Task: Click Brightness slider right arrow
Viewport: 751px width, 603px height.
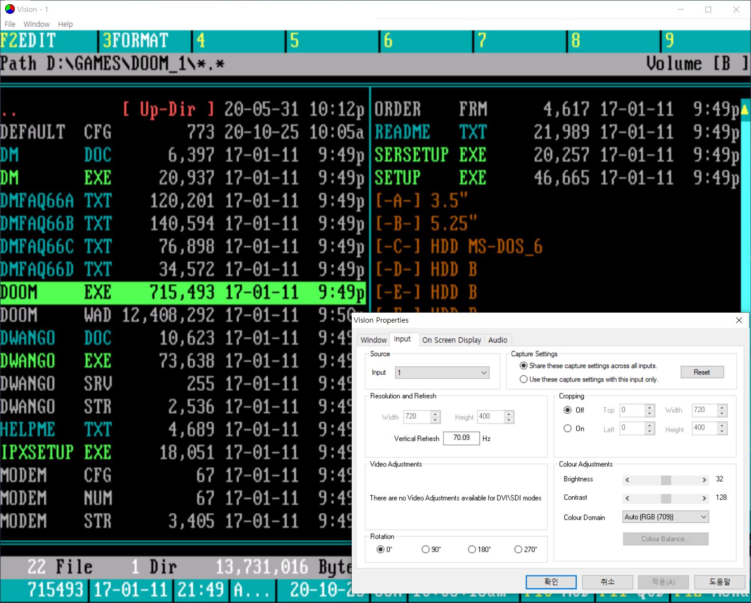Action: pyautogui.click(x=704, y=480)
